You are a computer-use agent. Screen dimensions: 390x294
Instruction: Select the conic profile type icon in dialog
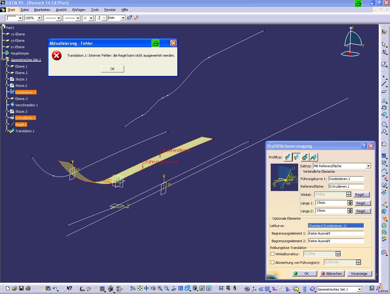[313, 157]
